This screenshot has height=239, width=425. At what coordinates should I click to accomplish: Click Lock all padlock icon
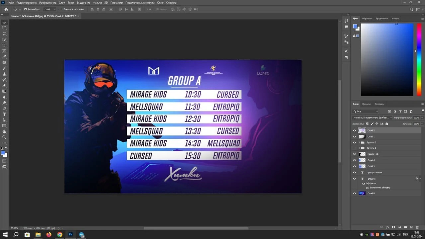click(x=386, y=124)
